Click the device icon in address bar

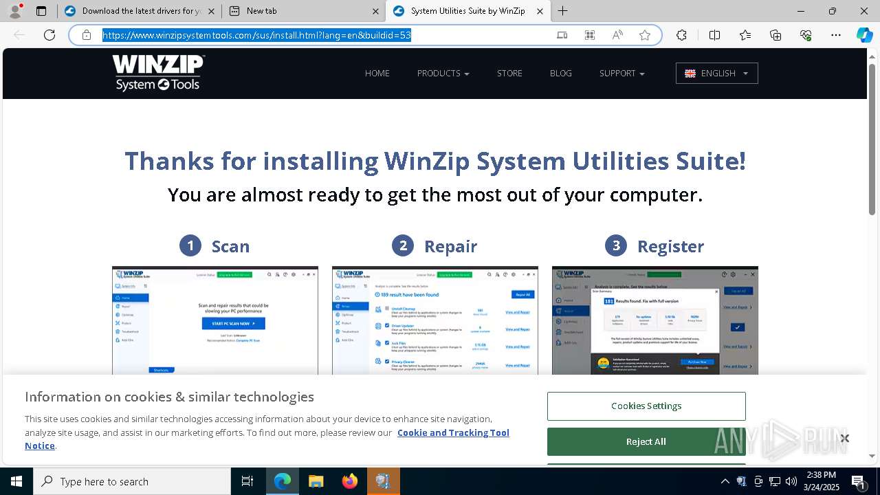[562, 35]
